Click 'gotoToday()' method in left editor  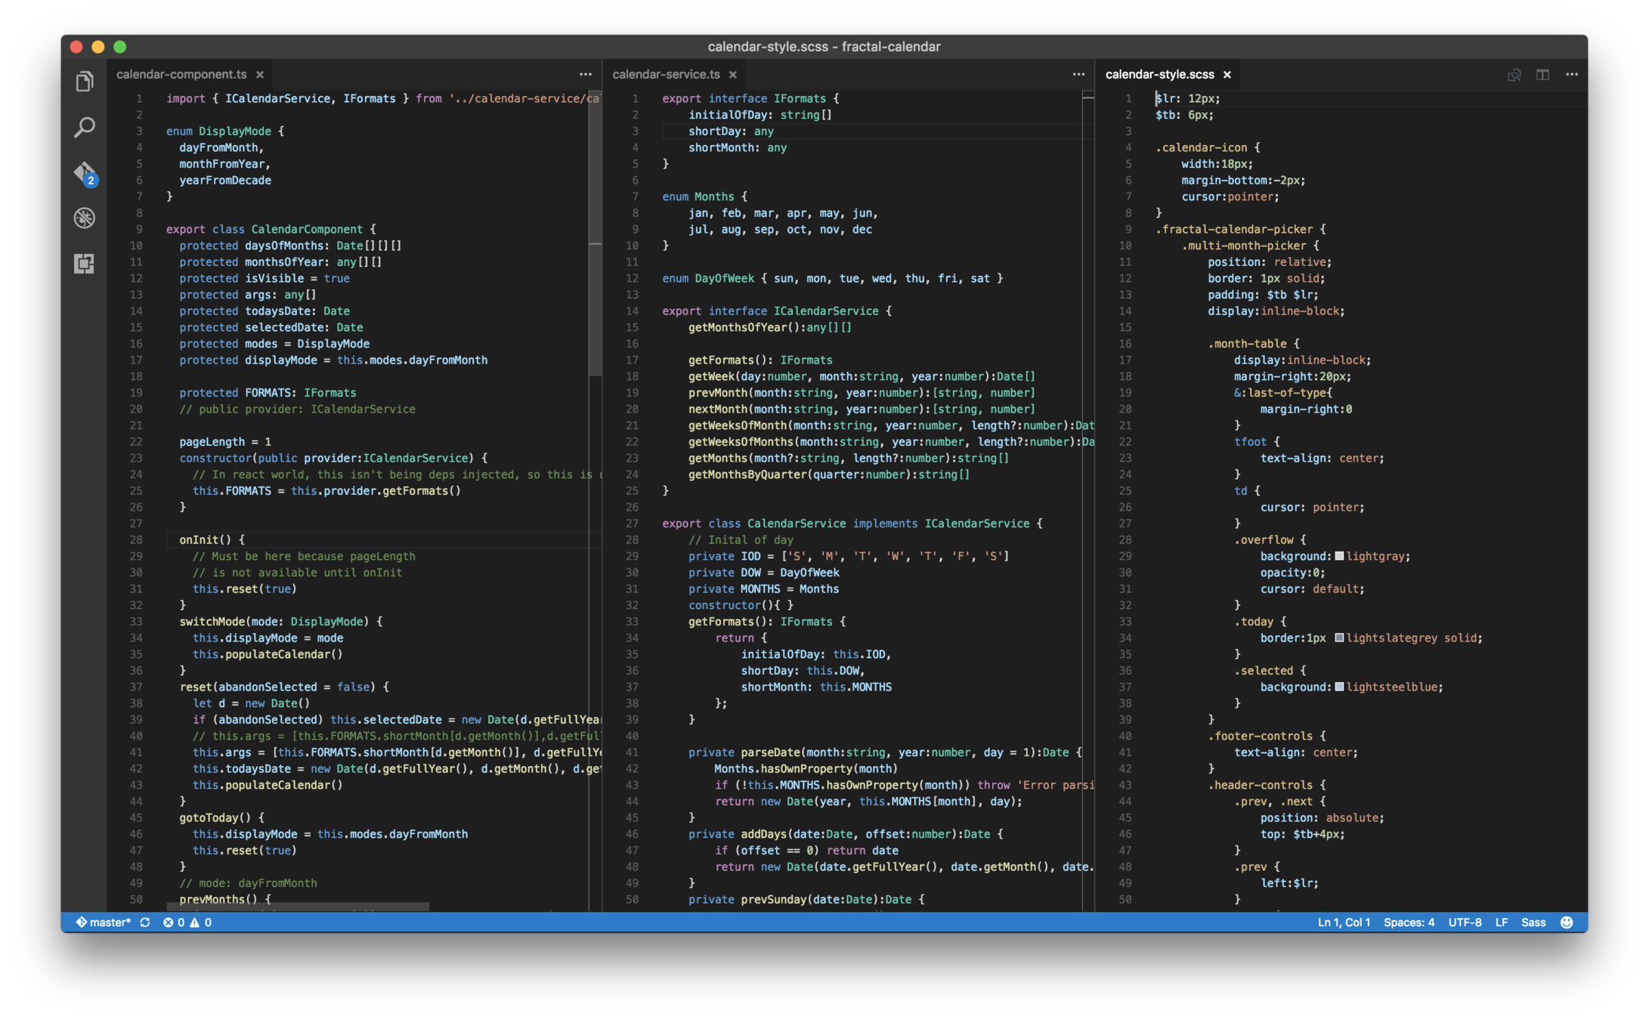215,818
